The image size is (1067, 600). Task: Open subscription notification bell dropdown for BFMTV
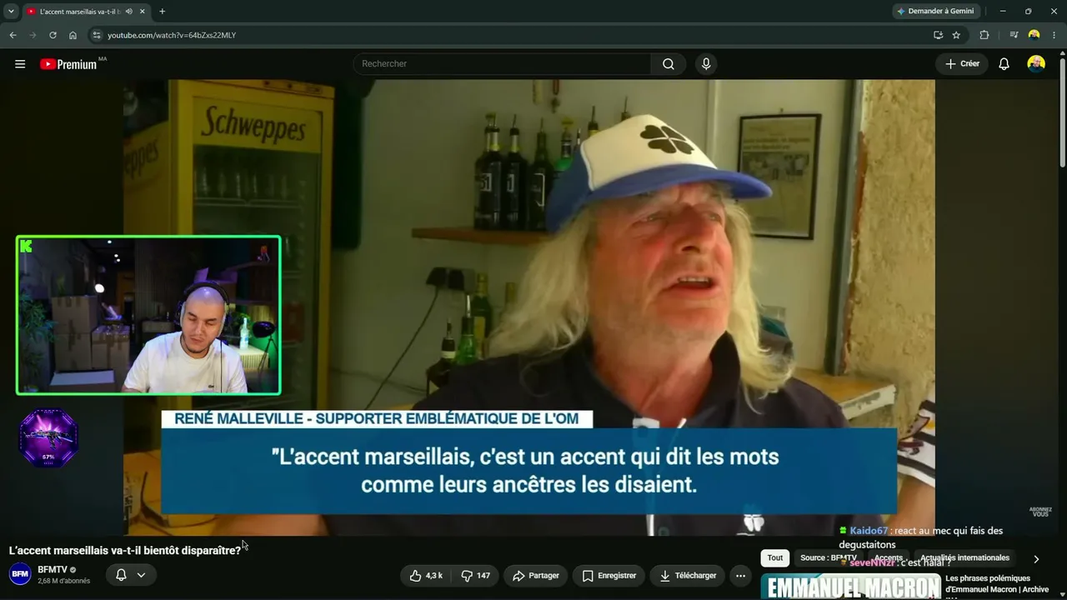(131, 575)
